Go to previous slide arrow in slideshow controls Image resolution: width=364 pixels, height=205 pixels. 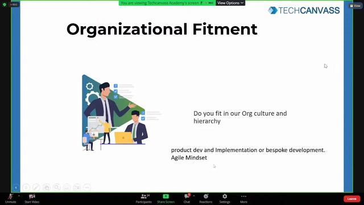click(16, 187)
